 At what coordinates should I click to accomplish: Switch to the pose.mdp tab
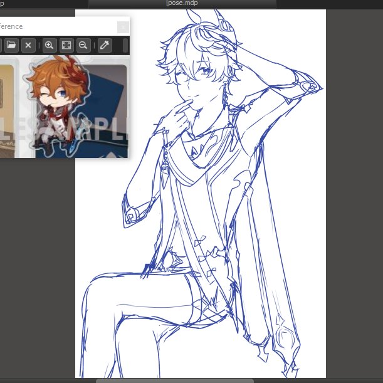pyautogui.click(x=182, y=4)
